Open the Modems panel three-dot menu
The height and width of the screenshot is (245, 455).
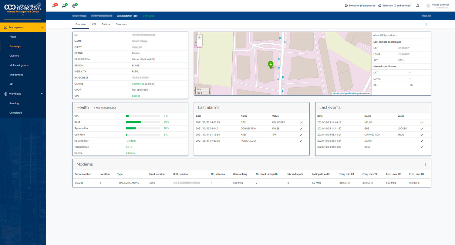click(x=425, y=164)
